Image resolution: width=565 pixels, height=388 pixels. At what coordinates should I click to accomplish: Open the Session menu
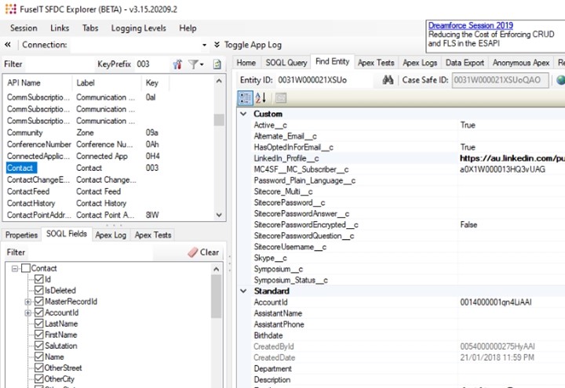click(x=24, y=28)
